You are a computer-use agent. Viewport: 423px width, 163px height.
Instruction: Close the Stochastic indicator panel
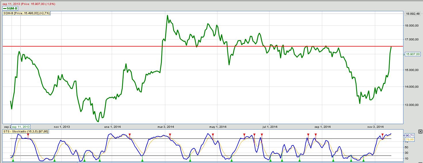click(420, 132)
